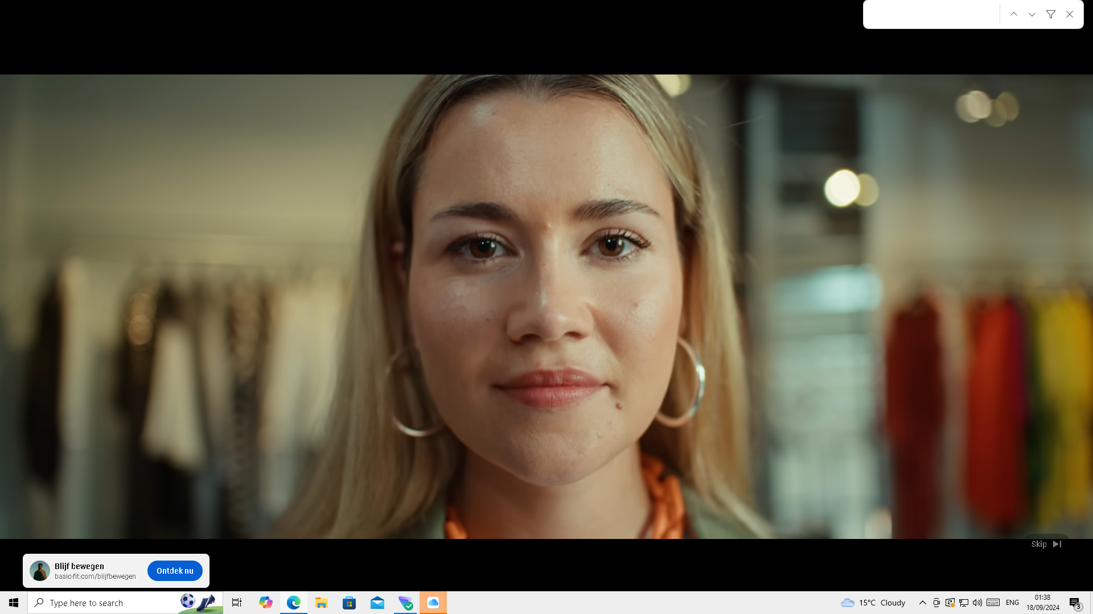1093x614 pixels.
Task: Open the Mail app from the taskbar
Action: coord(377,603)
